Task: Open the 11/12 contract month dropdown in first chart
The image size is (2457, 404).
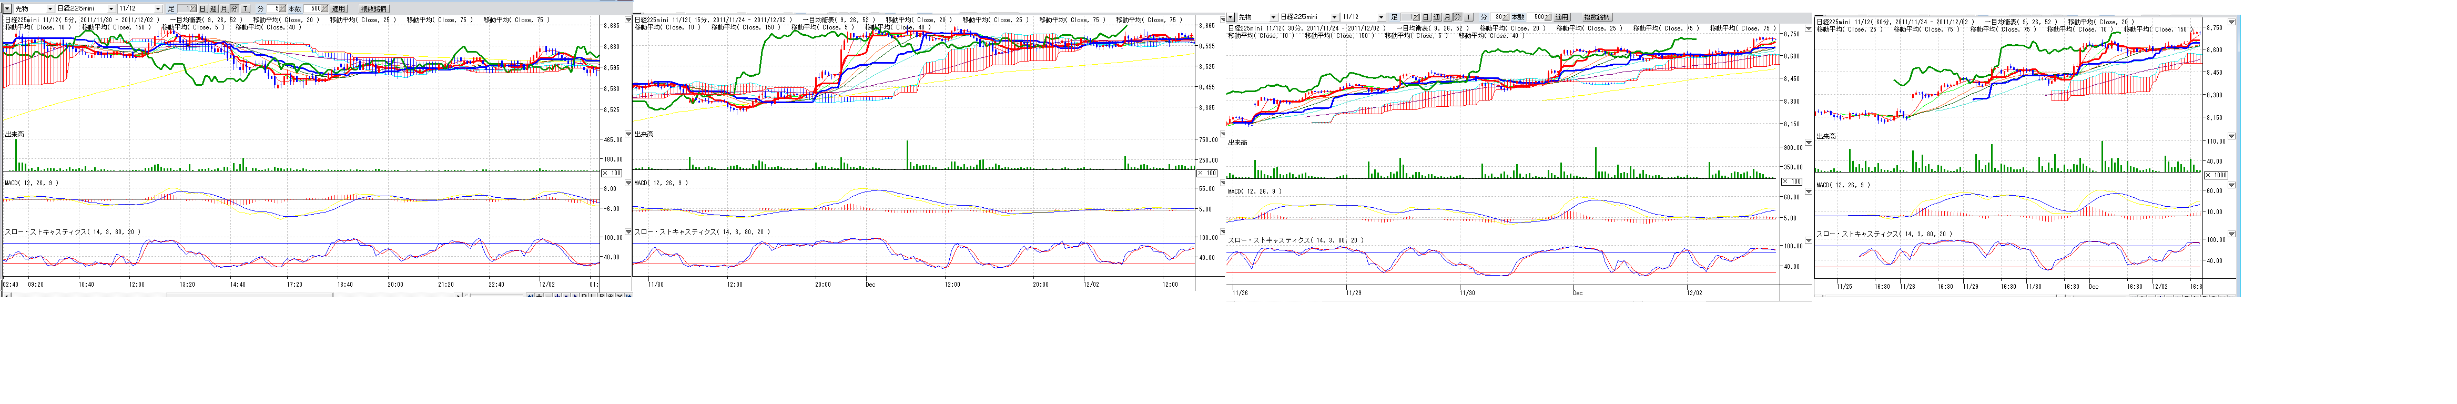Action: point(158,8)
